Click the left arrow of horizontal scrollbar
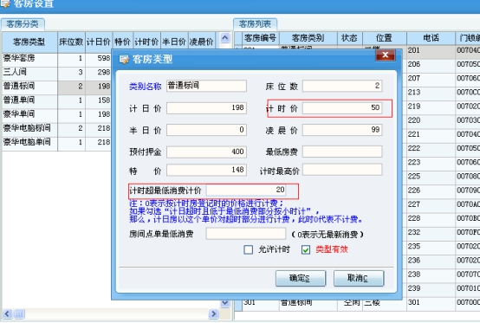480x323 pixels. [7, 313]
